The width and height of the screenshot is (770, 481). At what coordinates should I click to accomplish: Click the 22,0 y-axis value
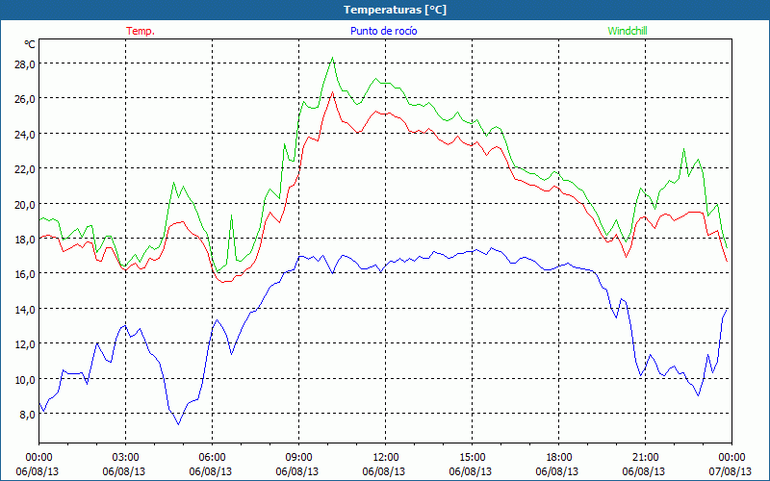23,169
